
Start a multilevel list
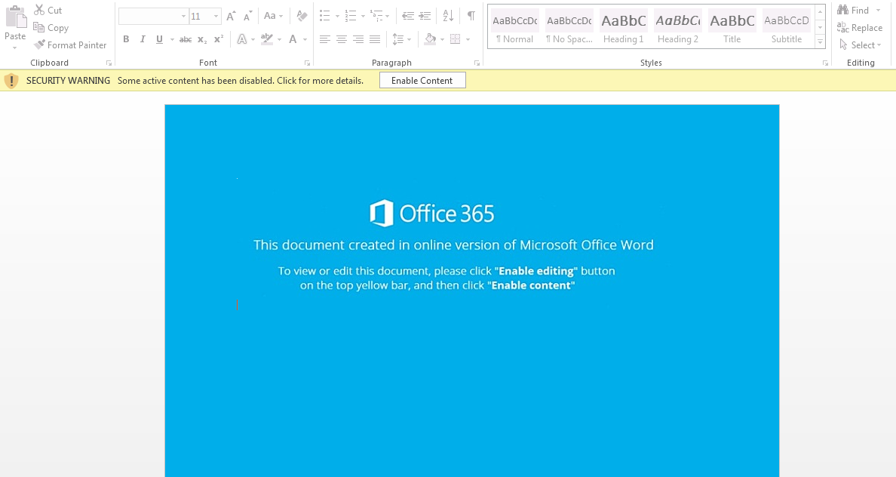376,16
